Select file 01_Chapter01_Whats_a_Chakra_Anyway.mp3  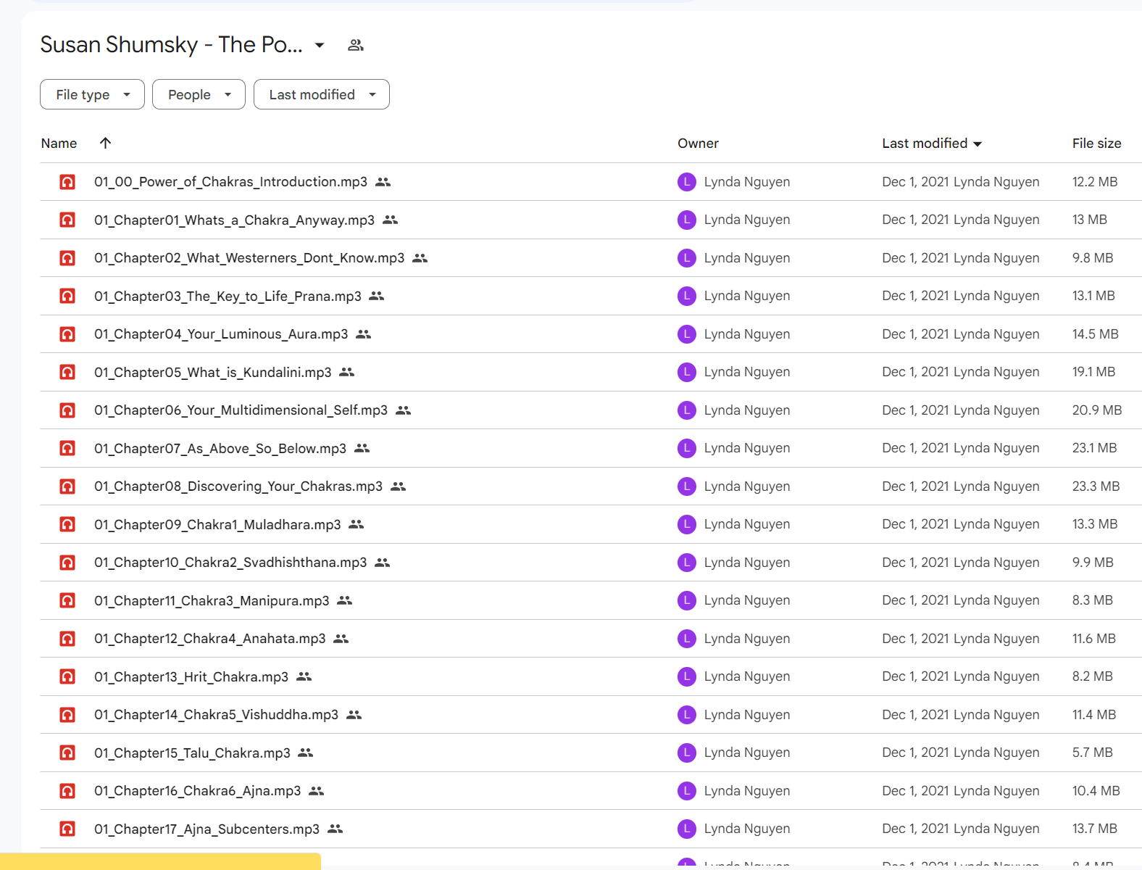click(234, 220)
